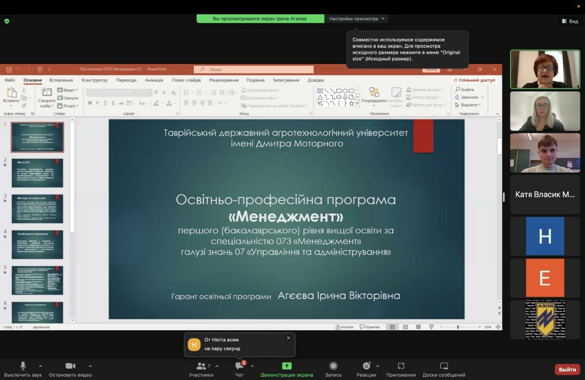Open the Zoom Чат panel
The width and height of the screenshot is (585, 380).
point(239,368)
